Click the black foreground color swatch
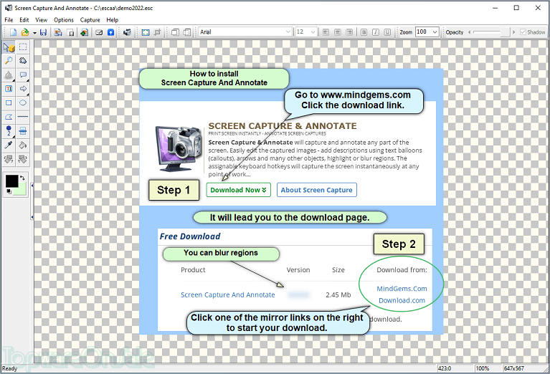550x374 pixels. pos(11,181)
